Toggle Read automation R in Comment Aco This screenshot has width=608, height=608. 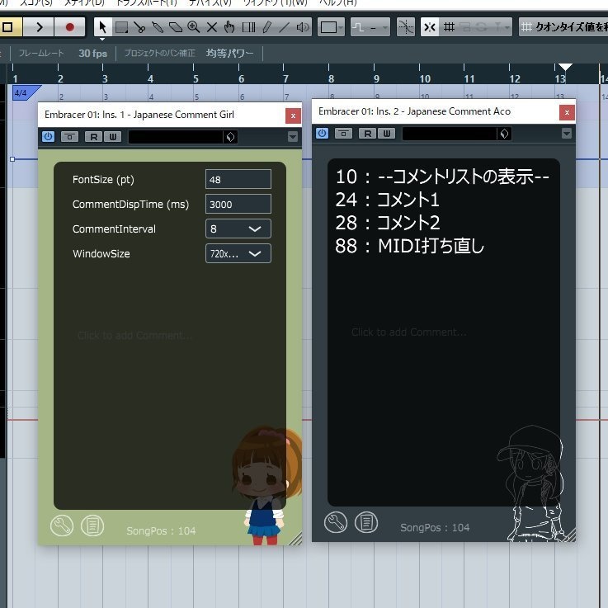point(368,134)
